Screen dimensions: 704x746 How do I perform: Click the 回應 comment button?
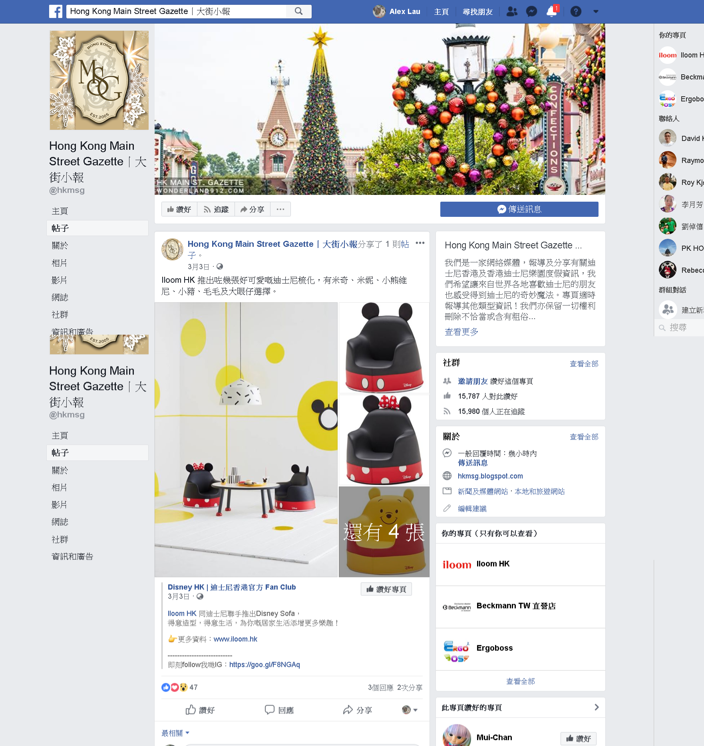click(x=279, y=710)
